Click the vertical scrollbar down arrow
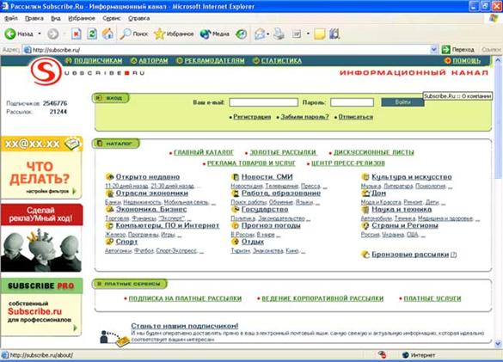The height and width of the screenshot is (362, 503). [x=498, y=344]
